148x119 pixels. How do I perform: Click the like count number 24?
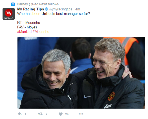coord(67,114)
